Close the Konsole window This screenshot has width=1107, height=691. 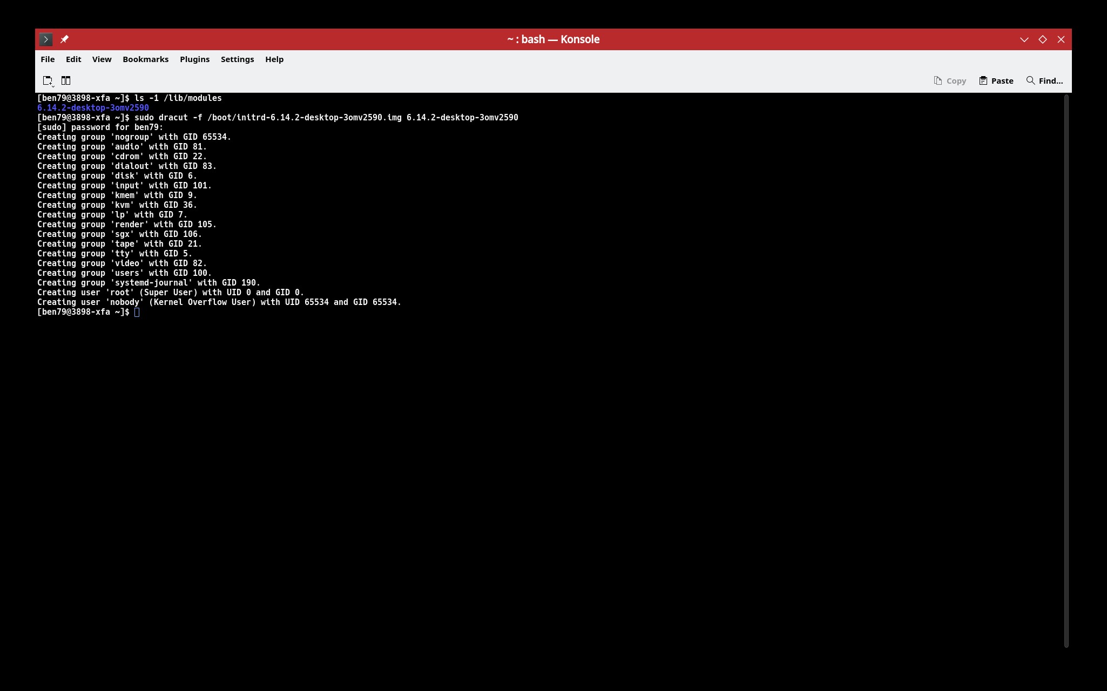(1061, 39)
